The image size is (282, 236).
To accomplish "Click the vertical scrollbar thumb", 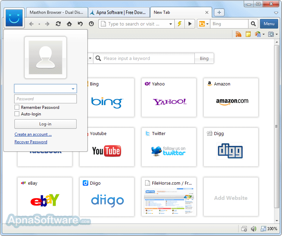I will click(x=276, y=126).
